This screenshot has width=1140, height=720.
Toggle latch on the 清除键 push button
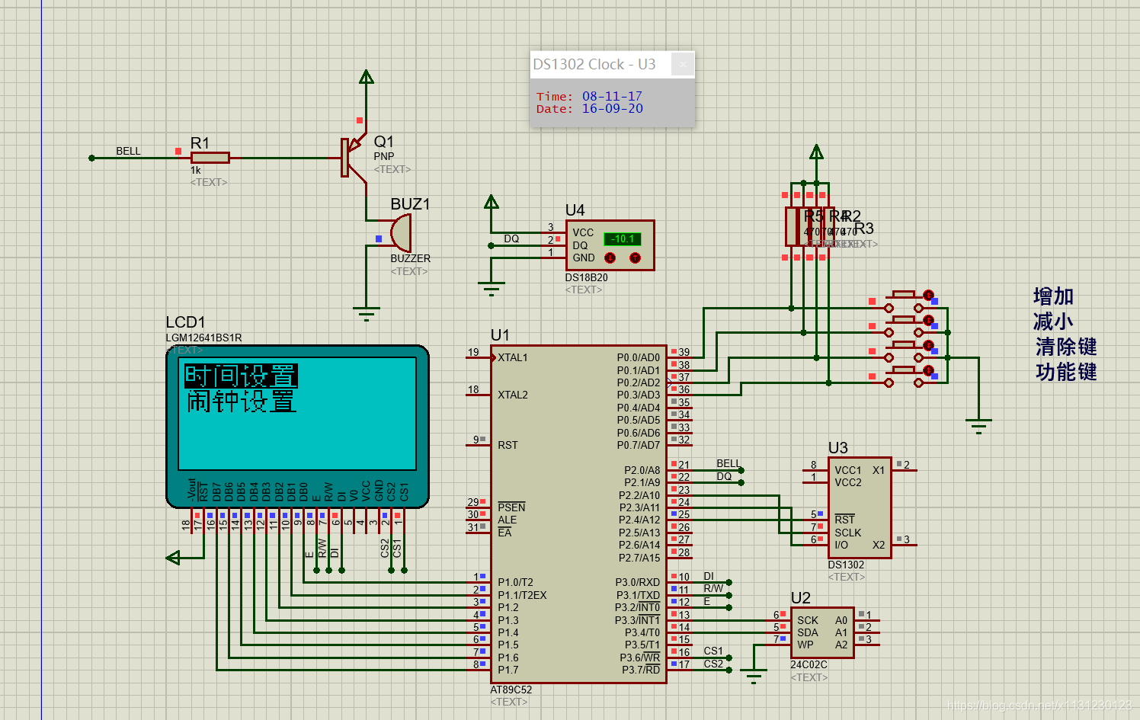(x=928, y=346)
